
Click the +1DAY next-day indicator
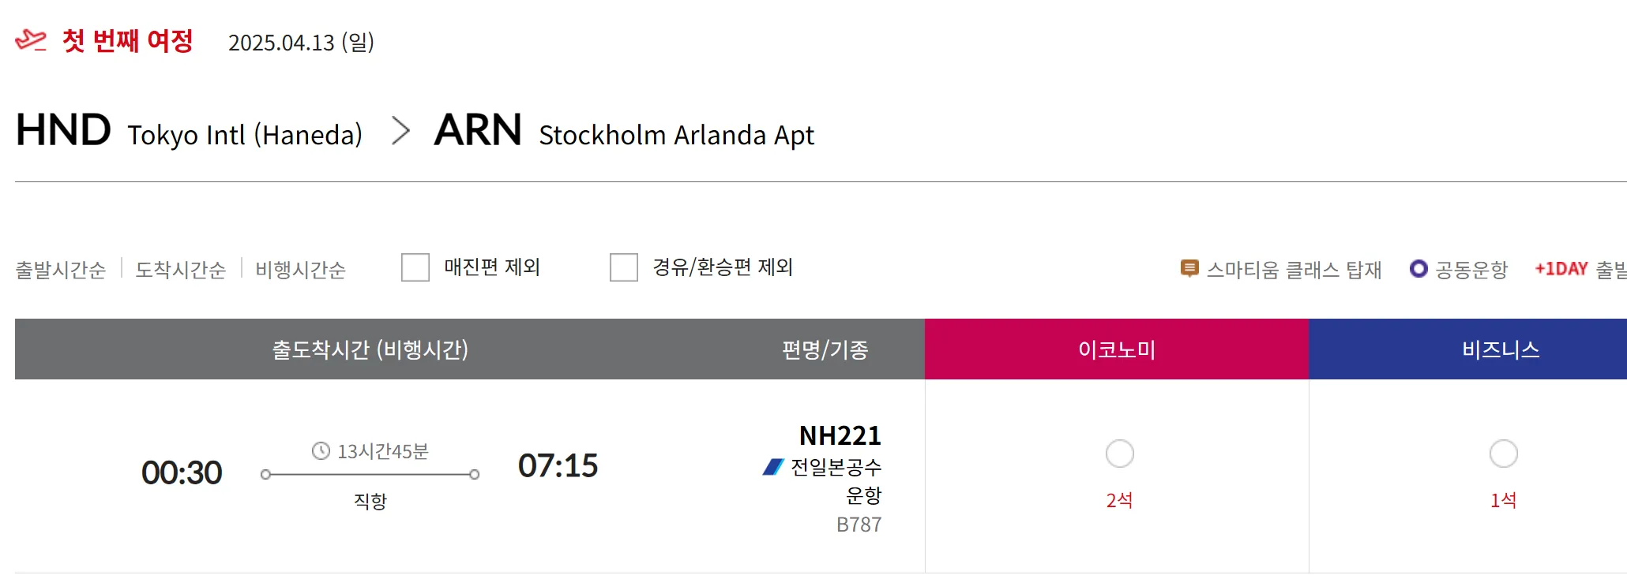click(x=1561, y=269)
